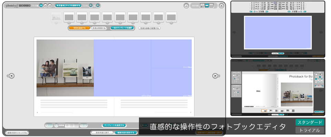The image size is (331, 137).
Task: Click 編集内容をリセットする button
Action: point(17,133)
